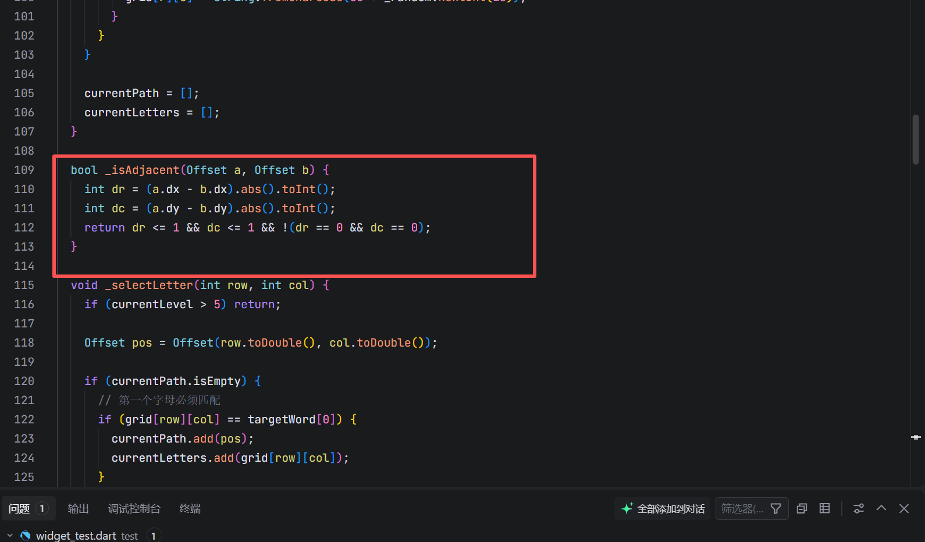Click the problem count badge on 问题 tab
Screen dimensions: 925x542
[42, 509]
